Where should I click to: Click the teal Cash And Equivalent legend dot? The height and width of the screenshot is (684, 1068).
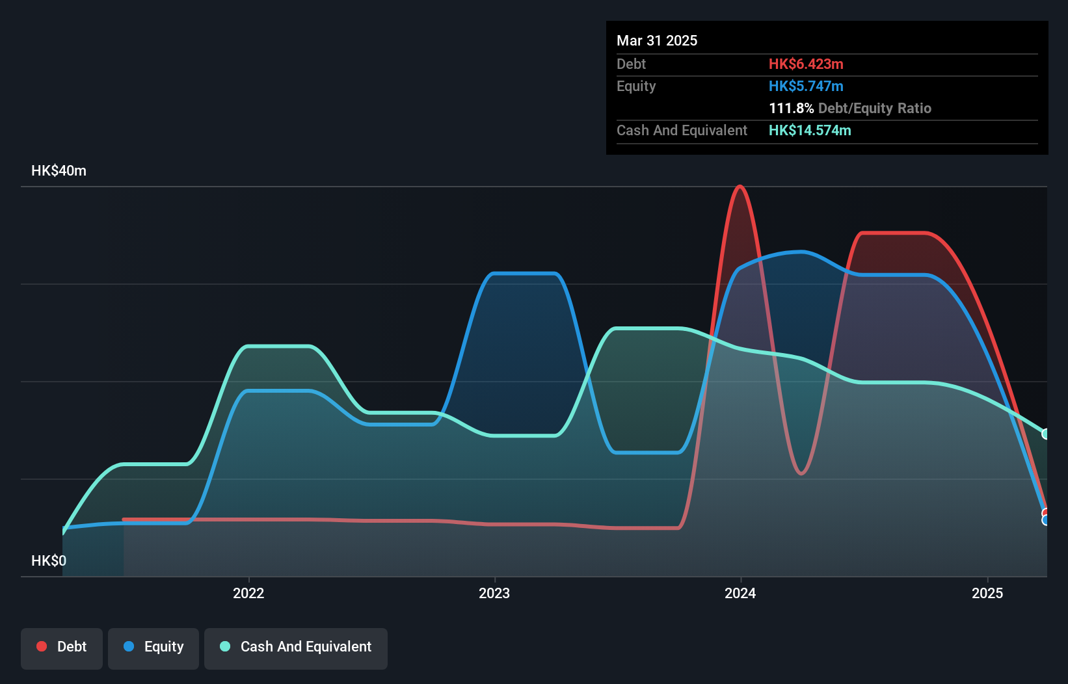click(x=225, y=646)
